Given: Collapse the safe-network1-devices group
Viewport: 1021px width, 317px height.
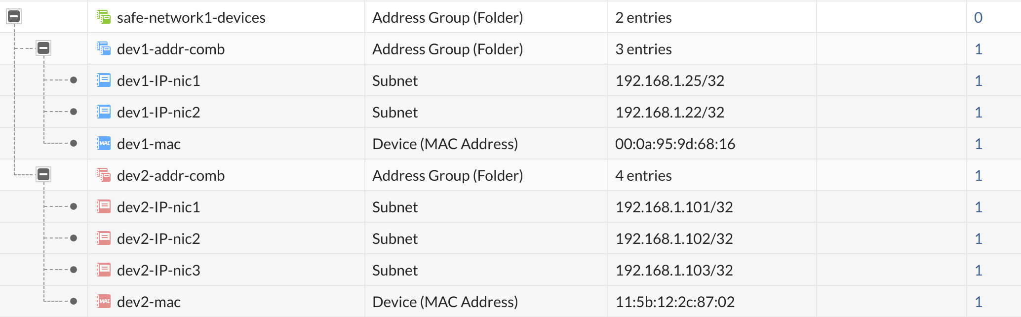Looking at the screenshot, I should click(x=15, y=17).
